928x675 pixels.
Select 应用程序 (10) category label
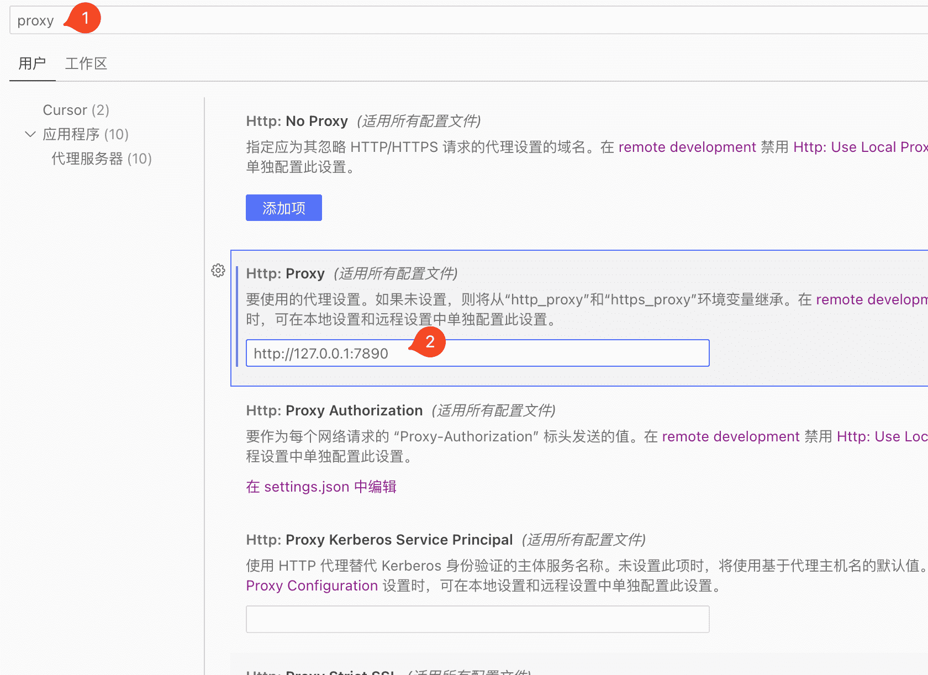pyautogui.click(x=85, y=134)
